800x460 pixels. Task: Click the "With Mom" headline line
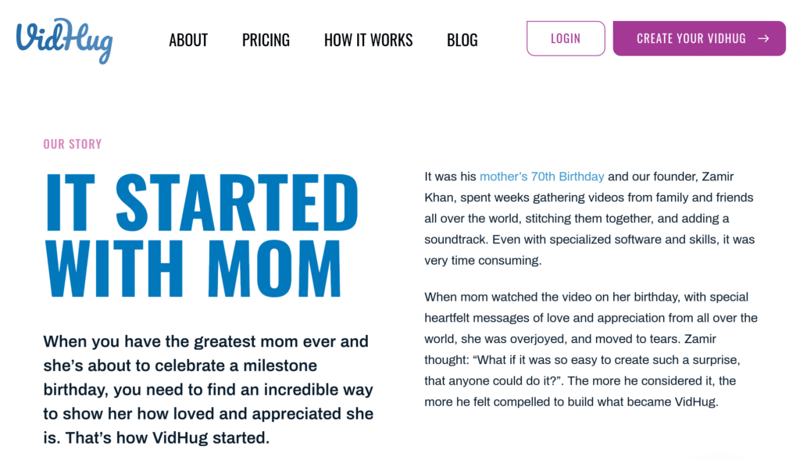[194, 269]
